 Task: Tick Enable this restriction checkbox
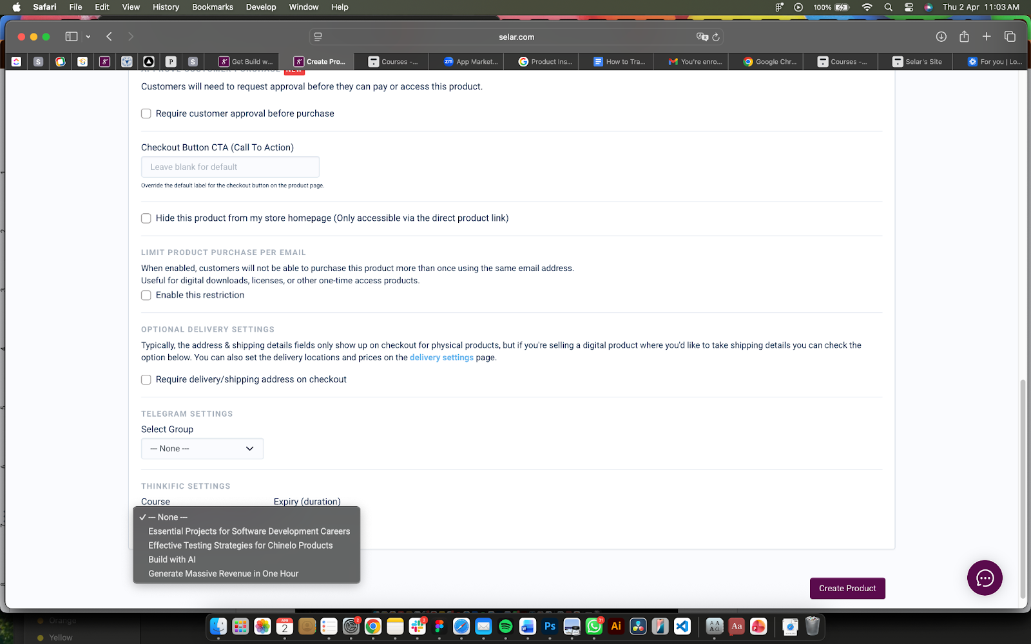(x=146, y=296)
